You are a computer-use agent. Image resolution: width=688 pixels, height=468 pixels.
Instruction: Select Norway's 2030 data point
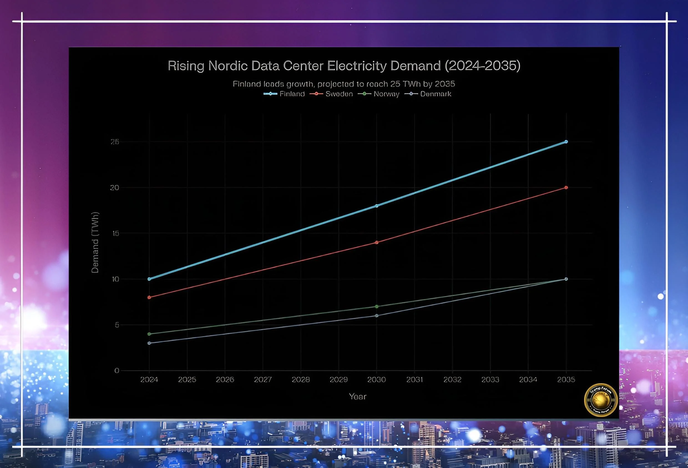[x=376, y=306]
